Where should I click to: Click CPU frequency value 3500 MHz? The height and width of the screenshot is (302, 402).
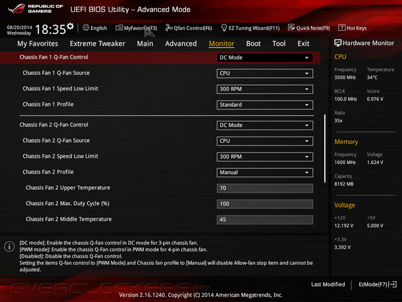click(x=345, y=77)
